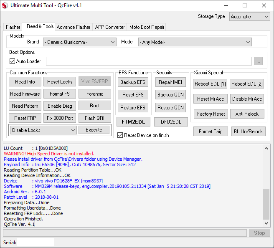
Task: Click the "QcFire Ver. 4.1" log line
Action: (19, 224)
